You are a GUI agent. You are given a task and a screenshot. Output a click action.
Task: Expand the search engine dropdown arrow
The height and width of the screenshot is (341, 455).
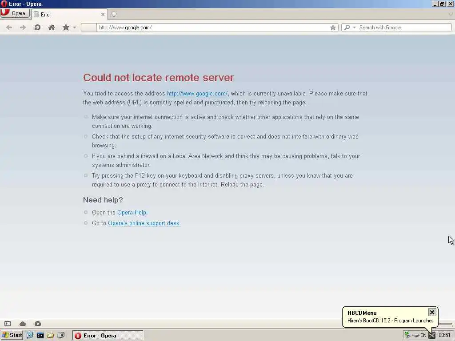[x=354, y=28]
